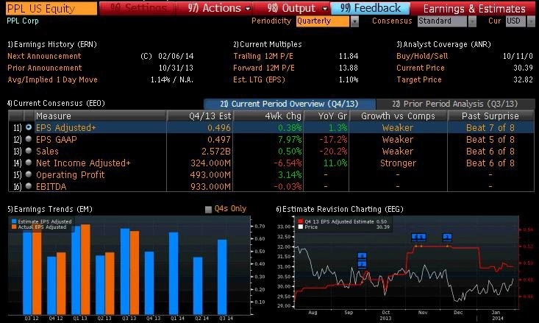Screen dimensions: 539x323
Task: Click the late-November single event marker
Action: (x=447, y=237)
